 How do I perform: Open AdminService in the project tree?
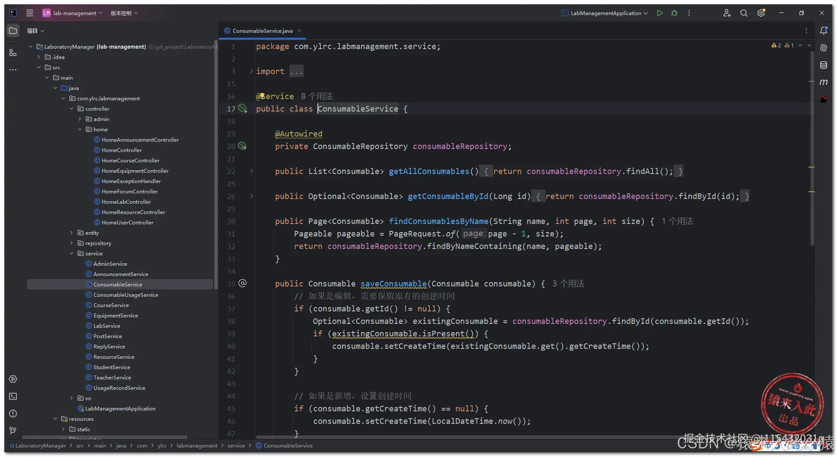[x=110, y=264]
